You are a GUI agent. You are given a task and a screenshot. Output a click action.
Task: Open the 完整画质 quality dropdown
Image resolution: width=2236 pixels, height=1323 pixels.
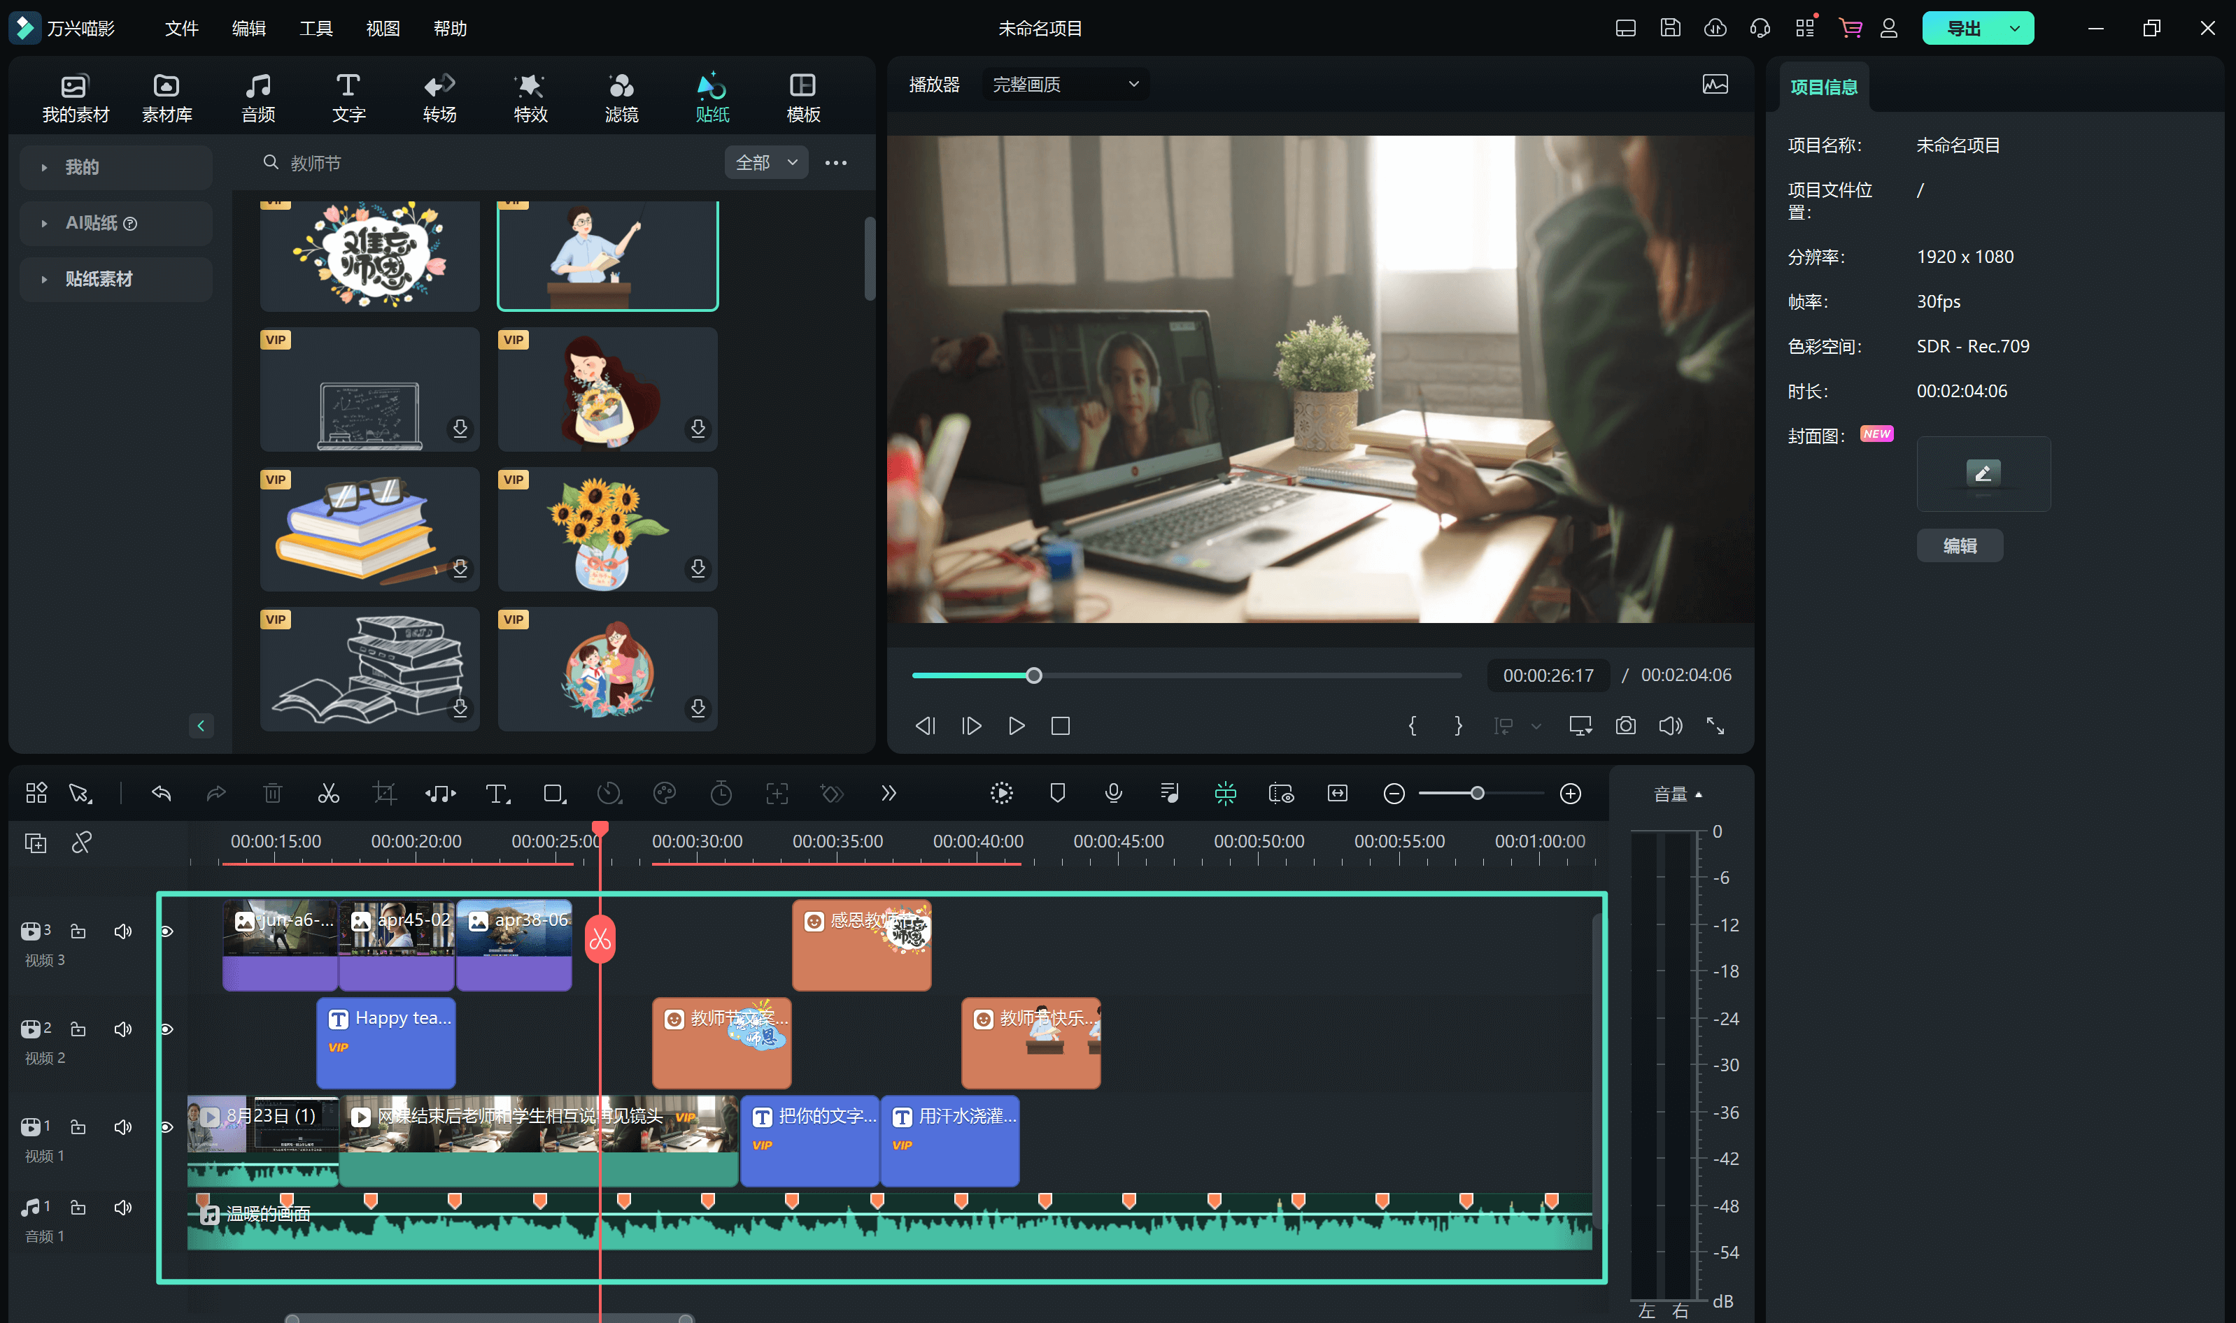(1065, 85)
